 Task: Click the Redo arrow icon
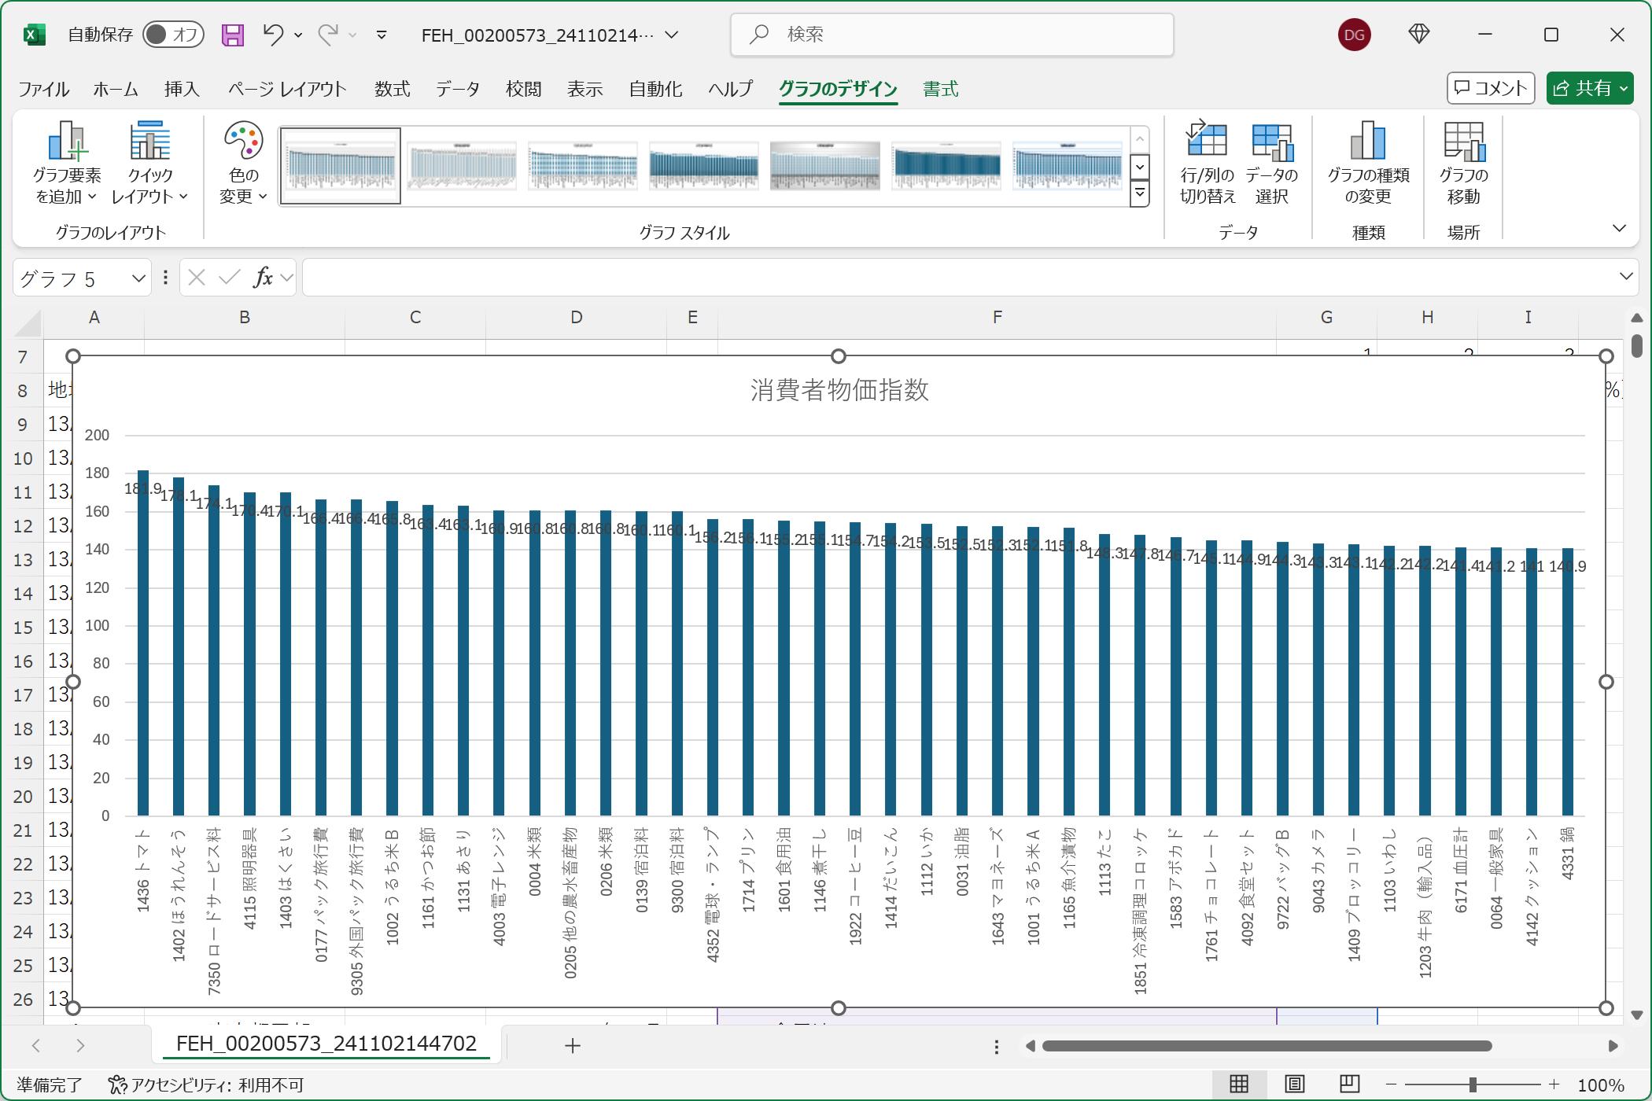328,35
